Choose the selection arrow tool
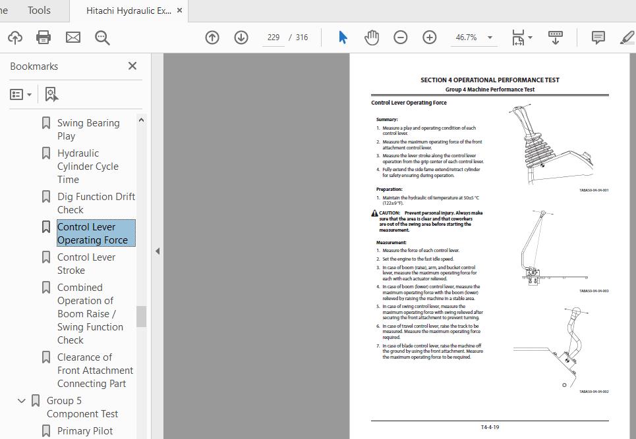Image resolution: width=636 pixels, height=439 pixels. pos(343,38)
